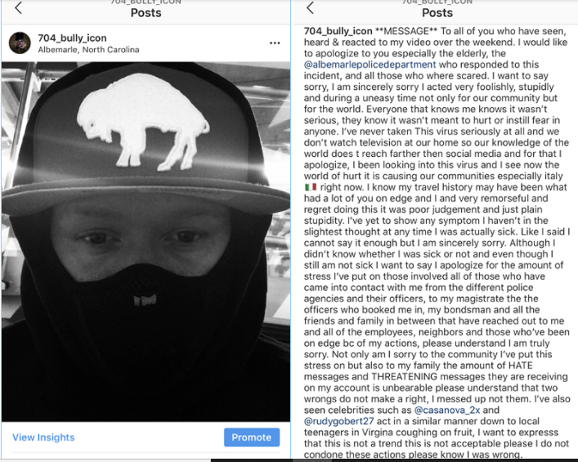Tap the black-and-white masked selfie photo
The height and width of the screenshot is (462, 578).
[146, 242]
